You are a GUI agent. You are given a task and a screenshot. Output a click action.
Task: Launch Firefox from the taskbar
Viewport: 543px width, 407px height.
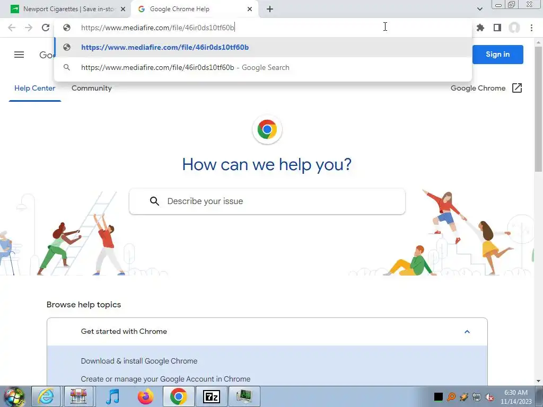point(145,396)
